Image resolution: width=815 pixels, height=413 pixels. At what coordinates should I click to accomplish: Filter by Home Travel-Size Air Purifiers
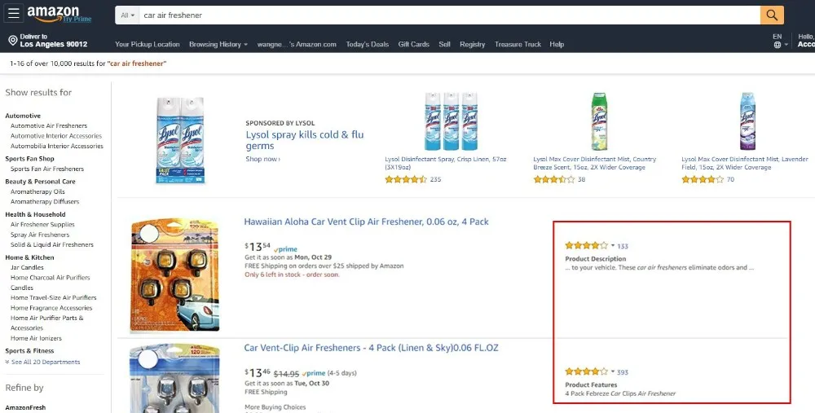(54, 297)
